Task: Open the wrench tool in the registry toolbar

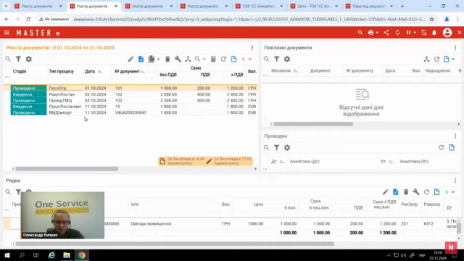Action: [x=178, y=59]
